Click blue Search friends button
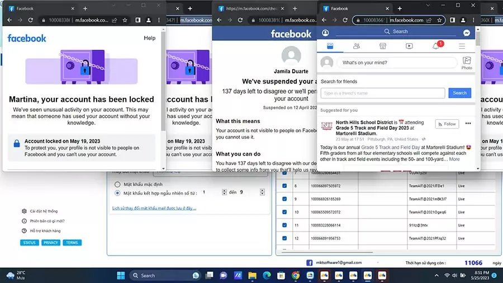 (x=460, y=93)
